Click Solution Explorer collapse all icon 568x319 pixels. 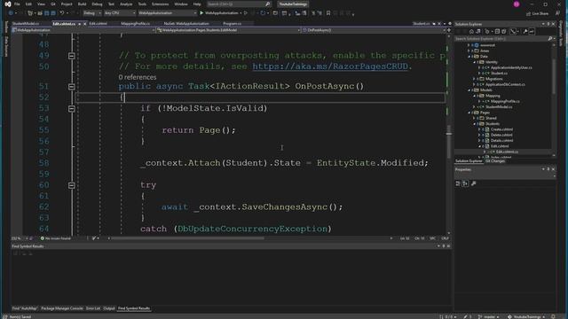497,32
